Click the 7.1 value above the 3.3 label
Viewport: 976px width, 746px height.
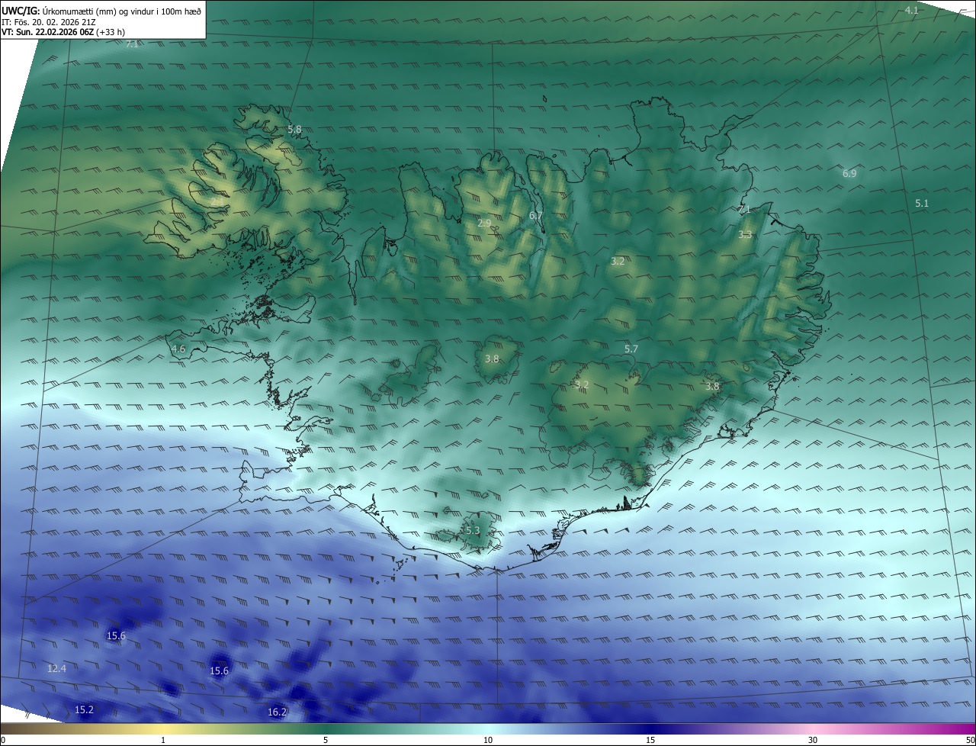744,209
